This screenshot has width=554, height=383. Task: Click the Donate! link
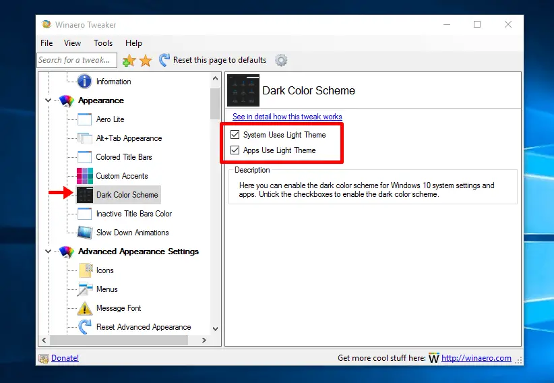[x=65, y=358]
